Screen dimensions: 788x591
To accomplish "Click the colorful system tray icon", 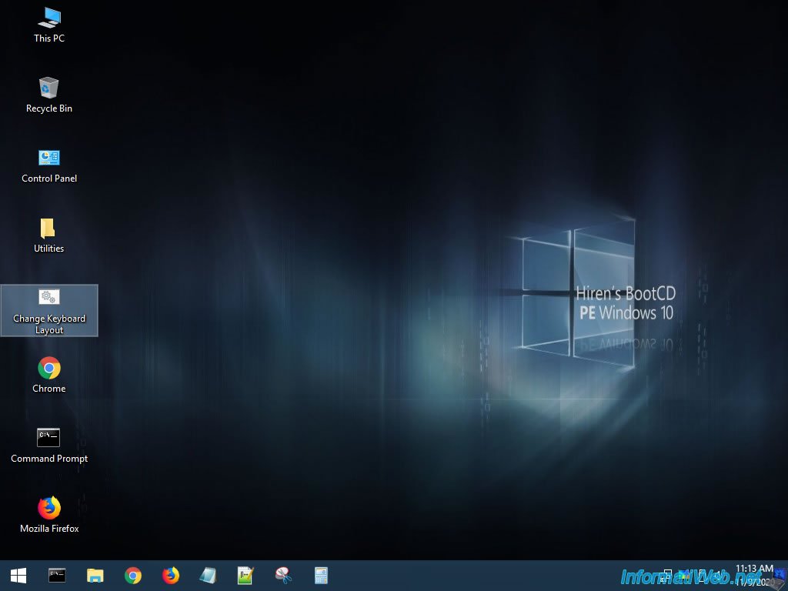I will pyautogui.click(x=683, y=575).
